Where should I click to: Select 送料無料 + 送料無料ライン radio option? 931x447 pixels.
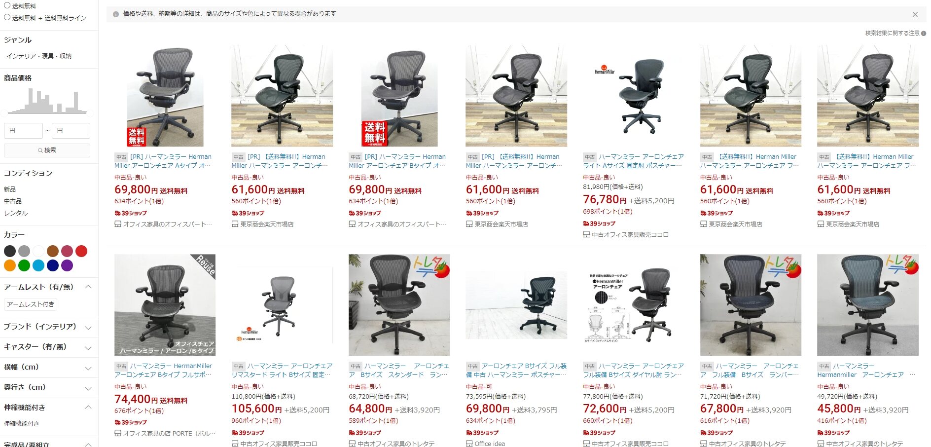click(7, 17)
